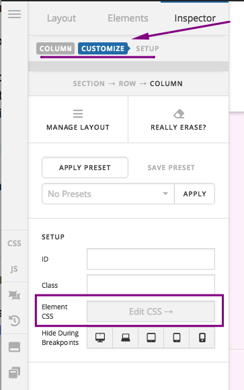Toggle hide on laptop breakpoint
This screenshot has height=390, width=244.
[126, 338]
